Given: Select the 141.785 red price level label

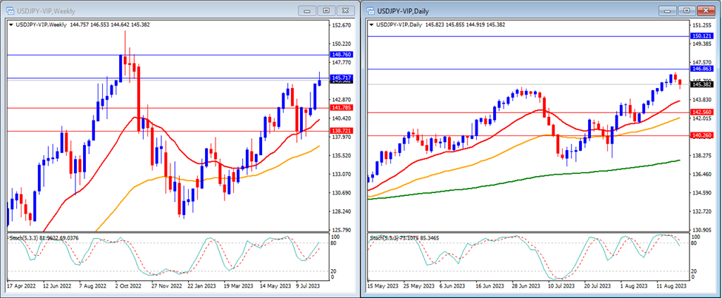Looking at the screenshot, I should pyautogui.click(x=343, y=108).
